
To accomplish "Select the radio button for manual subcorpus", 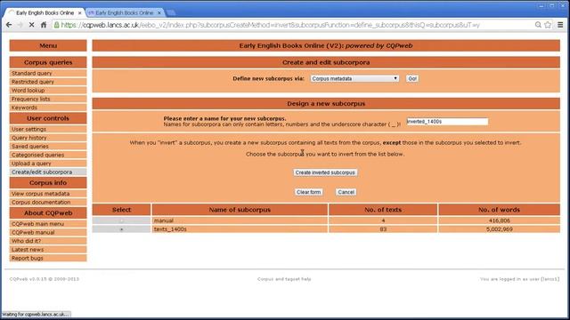I will pyautogui.click(x=121, y=220).
